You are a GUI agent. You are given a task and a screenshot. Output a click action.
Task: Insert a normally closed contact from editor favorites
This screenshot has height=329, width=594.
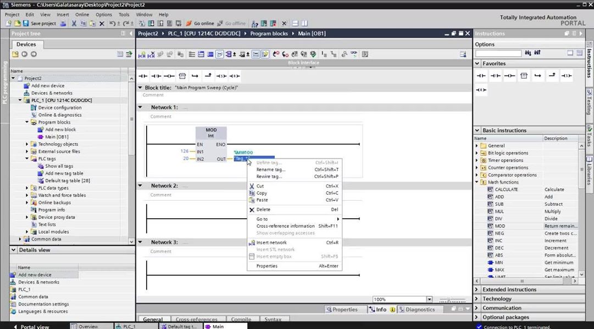(x=156, y=76)
